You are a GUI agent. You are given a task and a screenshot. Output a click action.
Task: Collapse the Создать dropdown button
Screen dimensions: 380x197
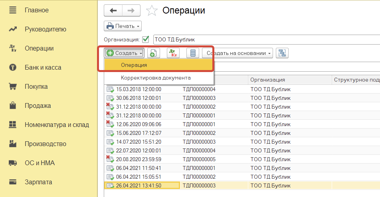coord(125,53)
